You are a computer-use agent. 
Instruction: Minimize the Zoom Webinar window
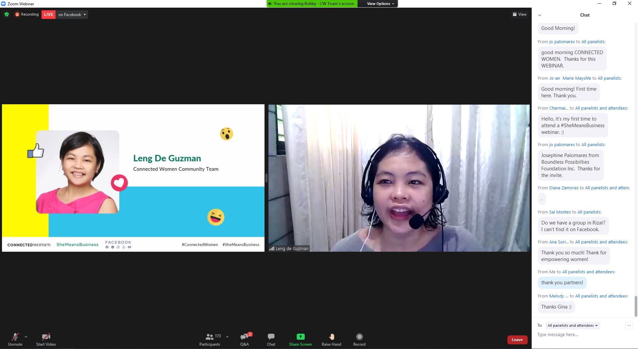599,4
